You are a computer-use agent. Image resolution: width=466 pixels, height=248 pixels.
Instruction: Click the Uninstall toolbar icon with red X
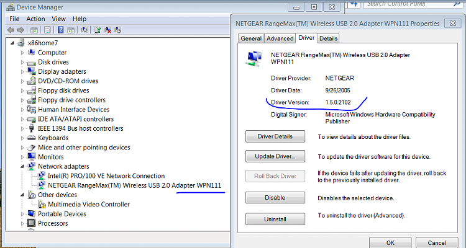coord(107,30)
